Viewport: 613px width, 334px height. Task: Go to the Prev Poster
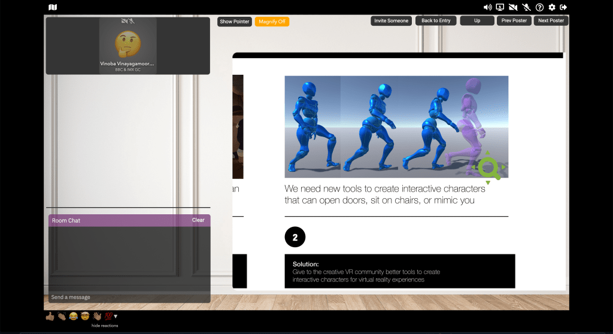coord(514,21)
